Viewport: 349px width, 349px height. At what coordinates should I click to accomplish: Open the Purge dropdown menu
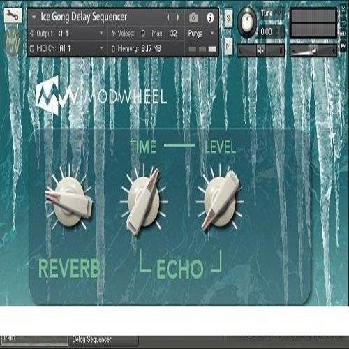tap(200, 34)
